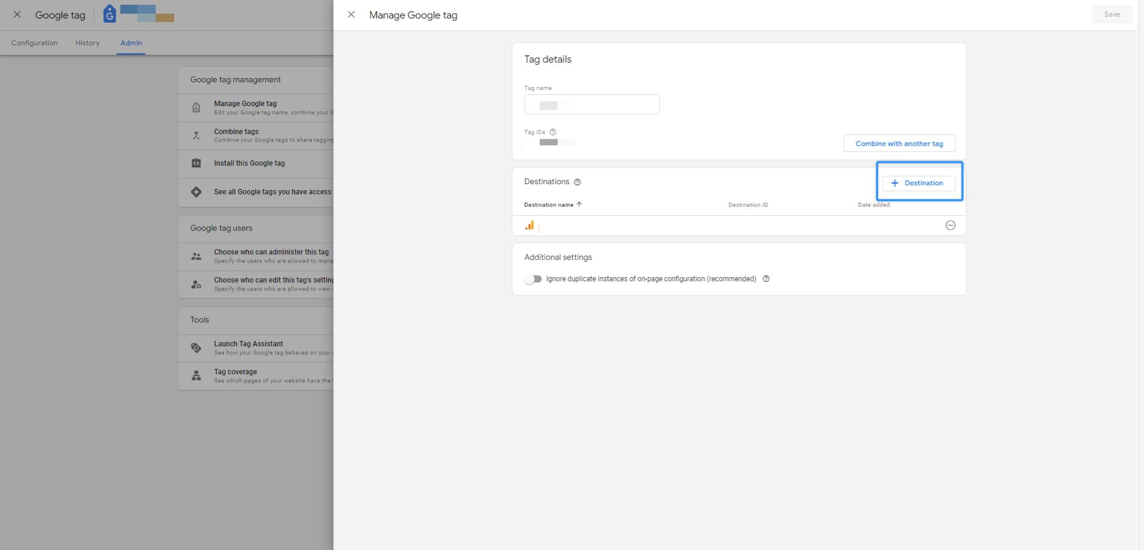The image size is (1144, 550).
Task: Click the Tag details heading
Action: (x=548, y=59)
